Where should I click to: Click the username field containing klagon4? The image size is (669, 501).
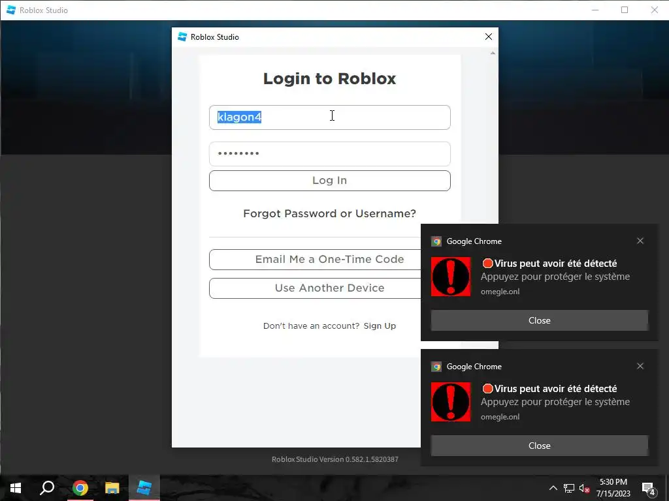(x=329, y=117)
